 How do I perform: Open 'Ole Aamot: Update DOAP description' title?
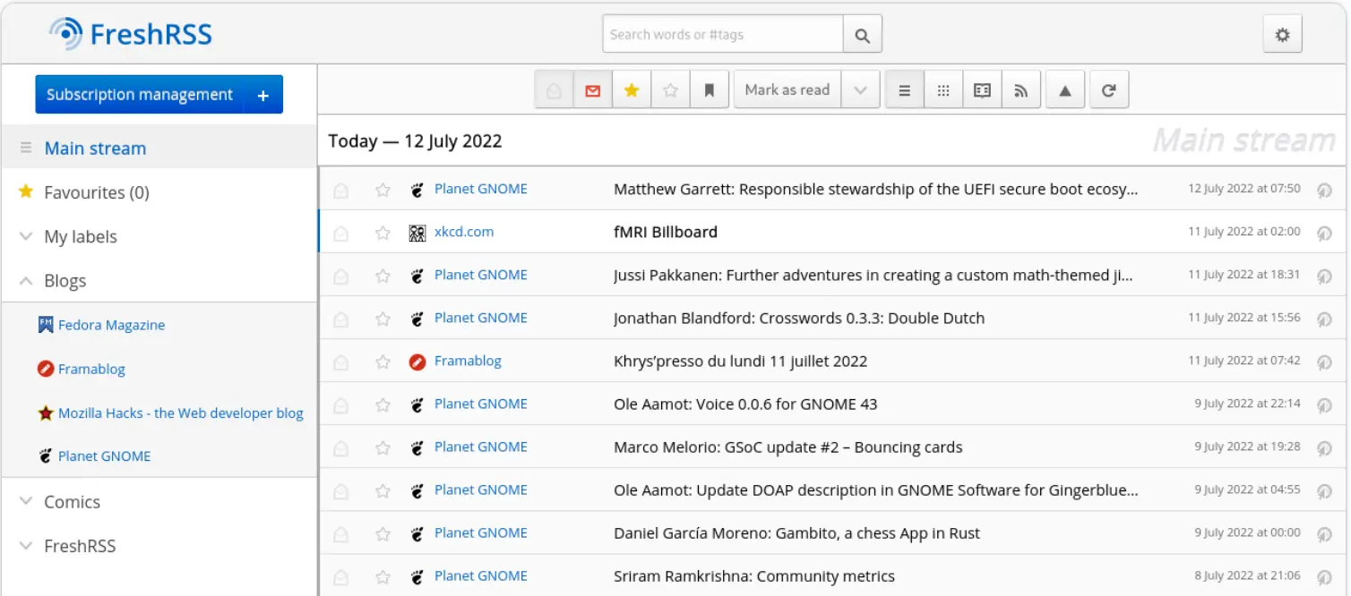pyautogui.click(x=876, y=490)
